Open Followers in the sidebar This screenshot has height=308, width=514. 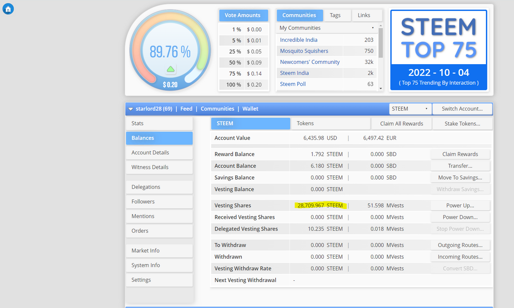(159, 202)
